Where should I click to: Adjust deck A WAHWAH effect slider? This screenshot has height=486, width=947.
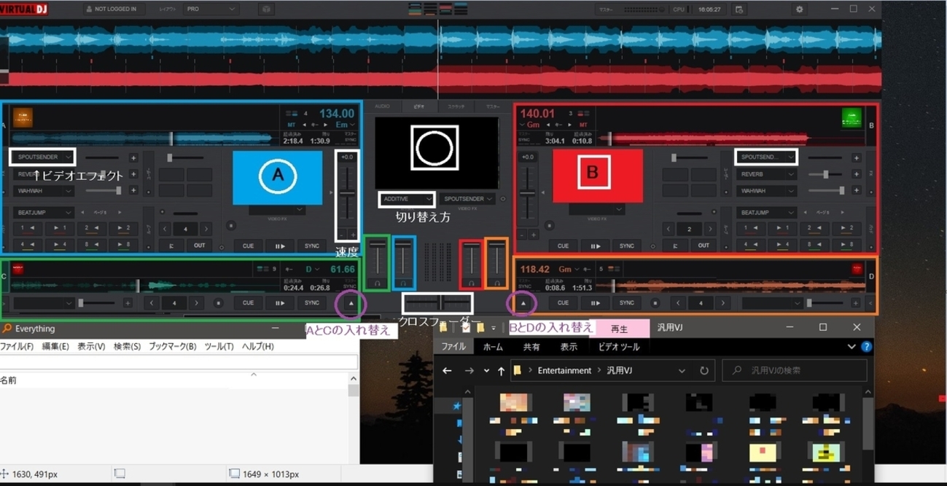coord(103,191)
